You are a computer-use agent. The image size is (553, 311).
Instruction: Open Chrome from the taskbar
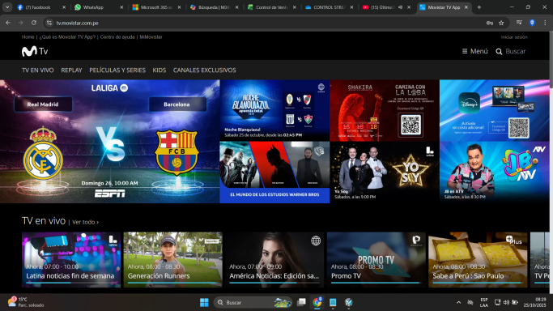(x=317, y=302)
